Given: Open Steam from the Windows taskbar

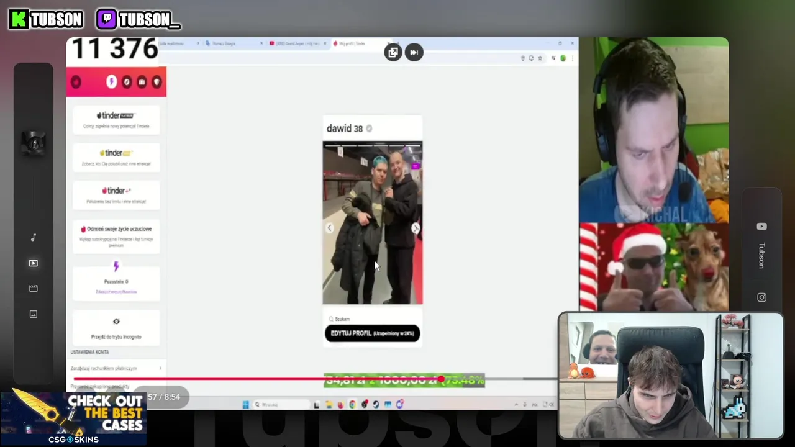Looking at the screenshot, I should tap(376, 405).
